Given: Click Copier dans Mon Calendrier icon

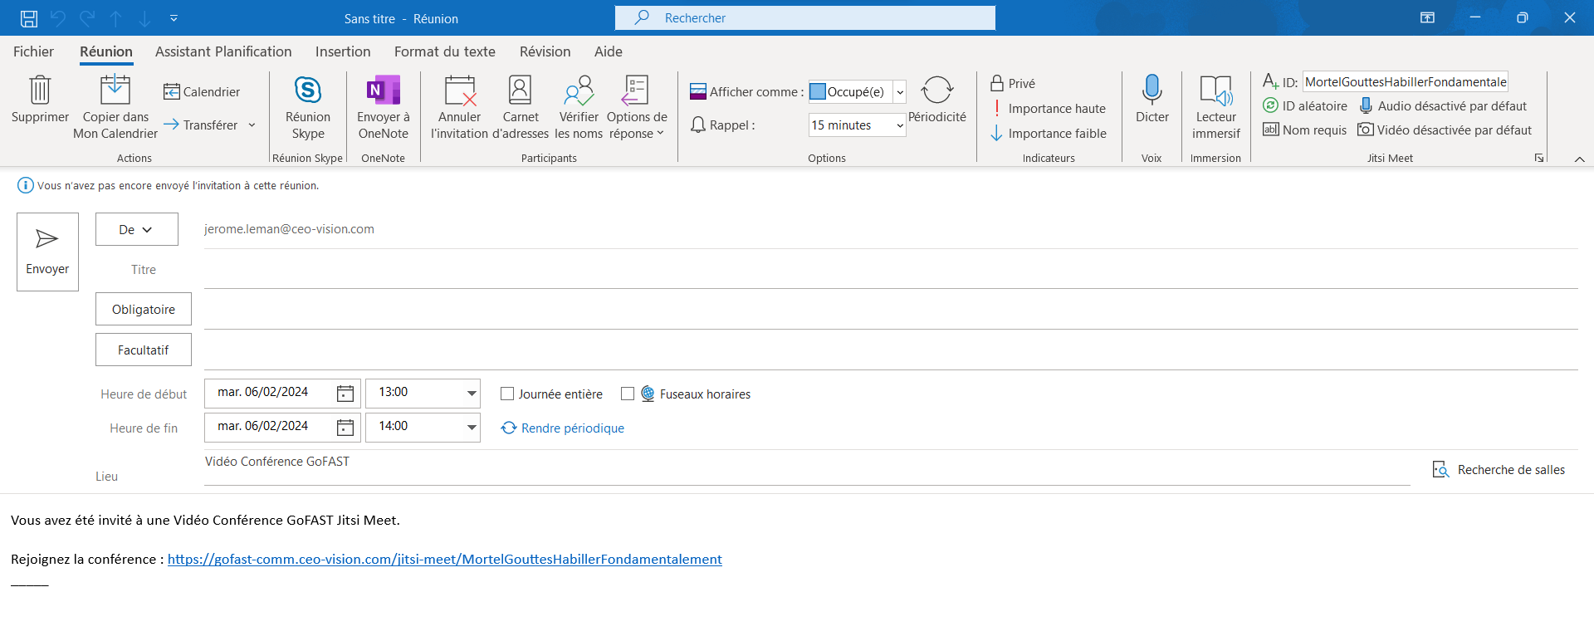Looking at the screenshot, I should (115, 90).
